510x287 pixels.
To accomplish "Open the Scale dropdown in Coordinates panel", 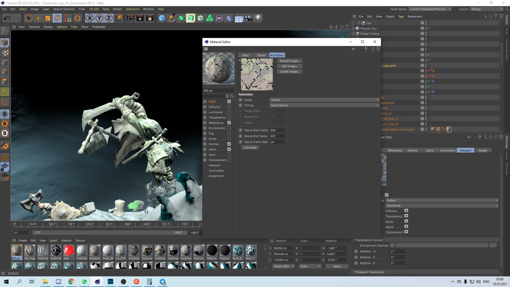I will click(x=310, y=266).
